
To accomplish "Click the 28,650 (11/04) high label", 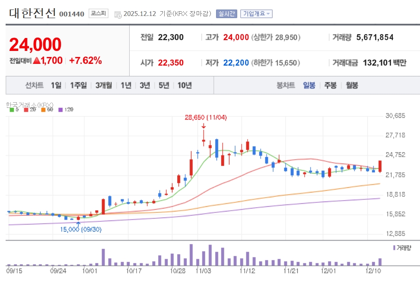I will click(x=206, y=117).
